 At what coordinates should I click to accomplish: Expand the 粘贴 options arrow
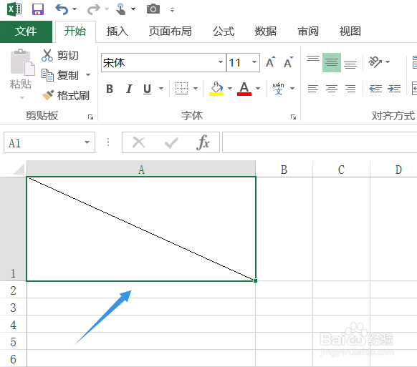tap(22, 98)
